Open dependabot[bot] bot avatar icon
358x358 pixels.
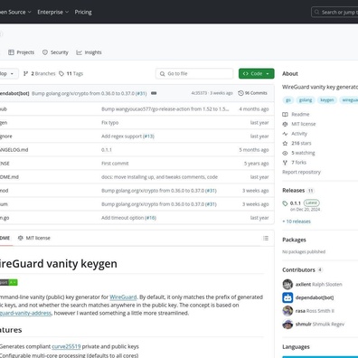(x=287, y=297)
